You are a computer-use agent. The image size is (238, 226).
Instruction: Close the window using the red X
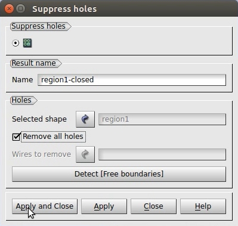[x=9, y=9]
